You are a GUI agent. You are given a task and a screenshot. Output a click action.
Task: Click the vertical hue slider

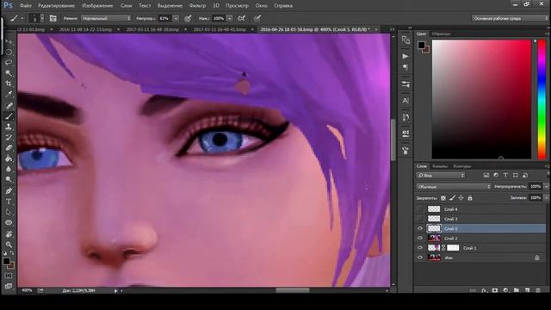tap(542, 99)
